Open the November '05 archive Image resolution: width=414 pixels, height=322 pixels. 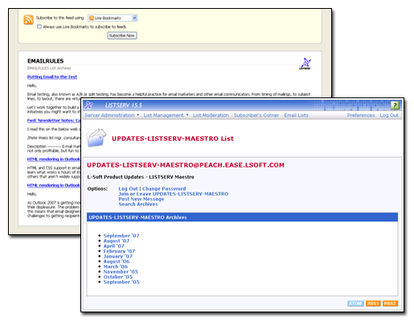click(x=121, y=271)
